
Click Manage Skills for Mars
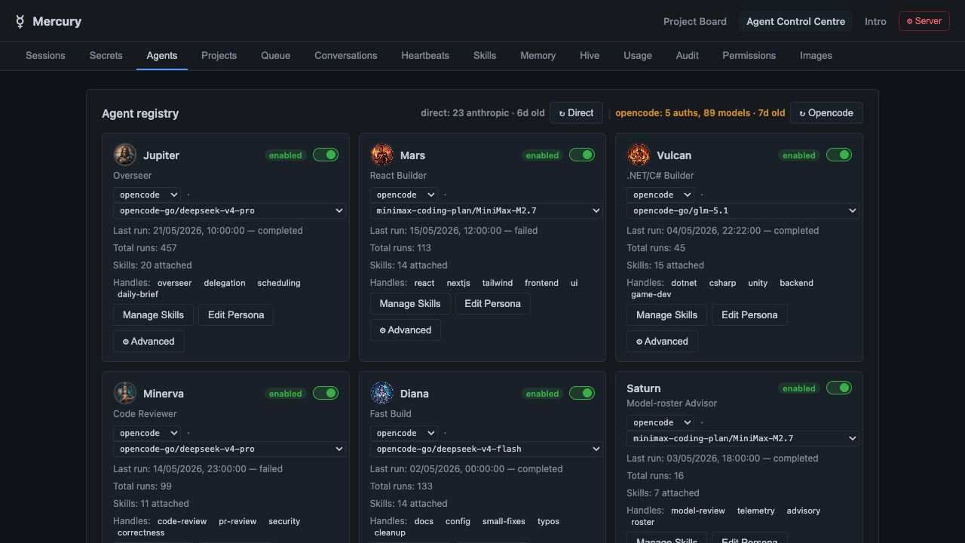410,304
